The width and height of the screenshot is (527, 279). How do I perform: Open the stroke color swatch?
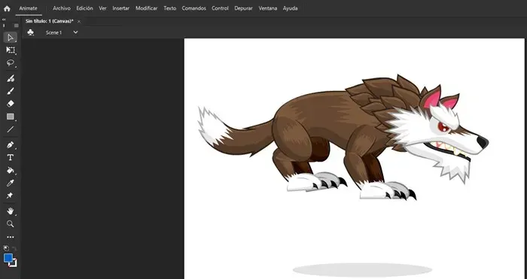[14, 264]
